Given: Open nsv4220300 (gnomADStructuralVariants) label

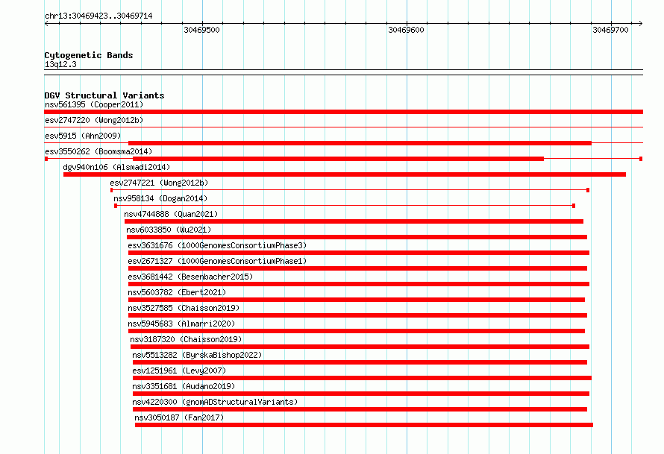Looking at the screenshot, I should (215, 402).
